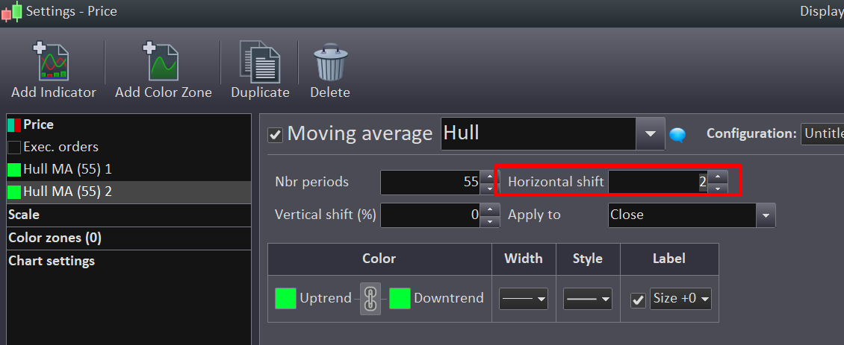Delete the selected indicator via trash icon
This screenshot has height=345, width=844.
pyautogui.click(x=329, y=63)
